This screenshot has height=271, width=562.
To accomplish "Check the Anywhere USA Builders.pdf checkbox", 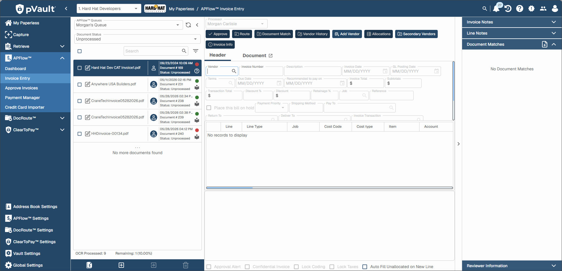I will 80,85.
